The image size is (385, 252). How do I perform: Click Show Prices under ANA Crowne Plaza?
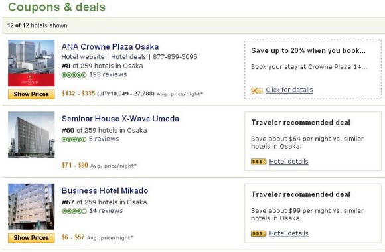(31, 94)
